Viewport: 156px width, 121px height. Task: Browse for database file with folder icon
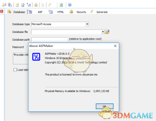107,32
